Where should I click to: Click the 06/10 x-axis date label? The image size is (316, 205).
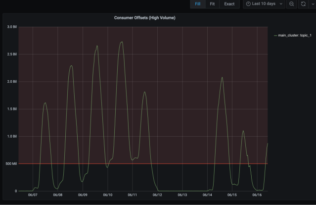[x=108, y=195]
